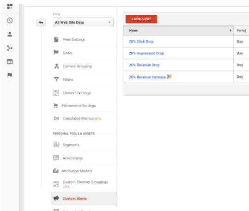
Task: Expand the All Web Site Data dropdown
Action: pyautogui.click(x=83, y=22)
